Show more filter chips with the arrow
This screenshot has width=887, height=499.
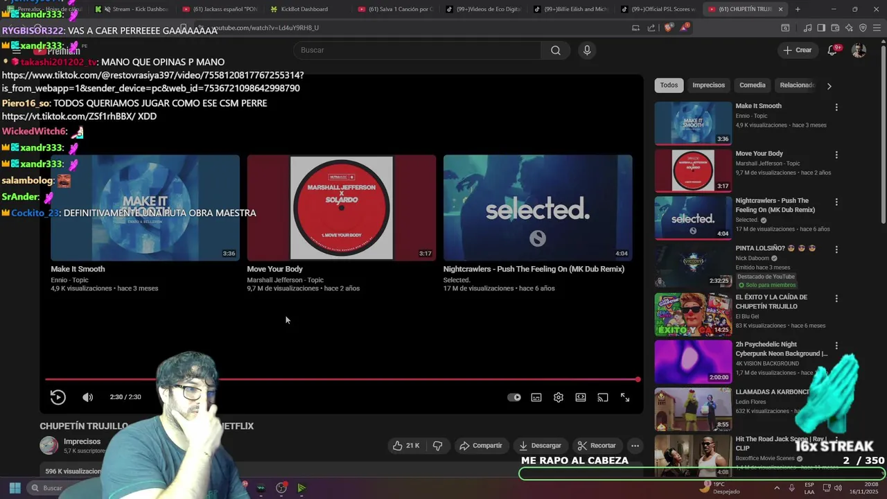(829, 86)
